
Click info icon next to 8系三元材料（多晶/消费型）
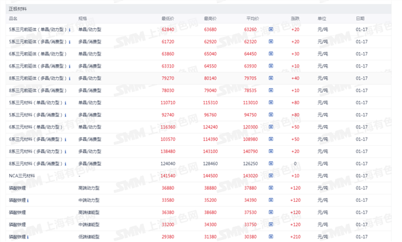(x=66, y=164)
